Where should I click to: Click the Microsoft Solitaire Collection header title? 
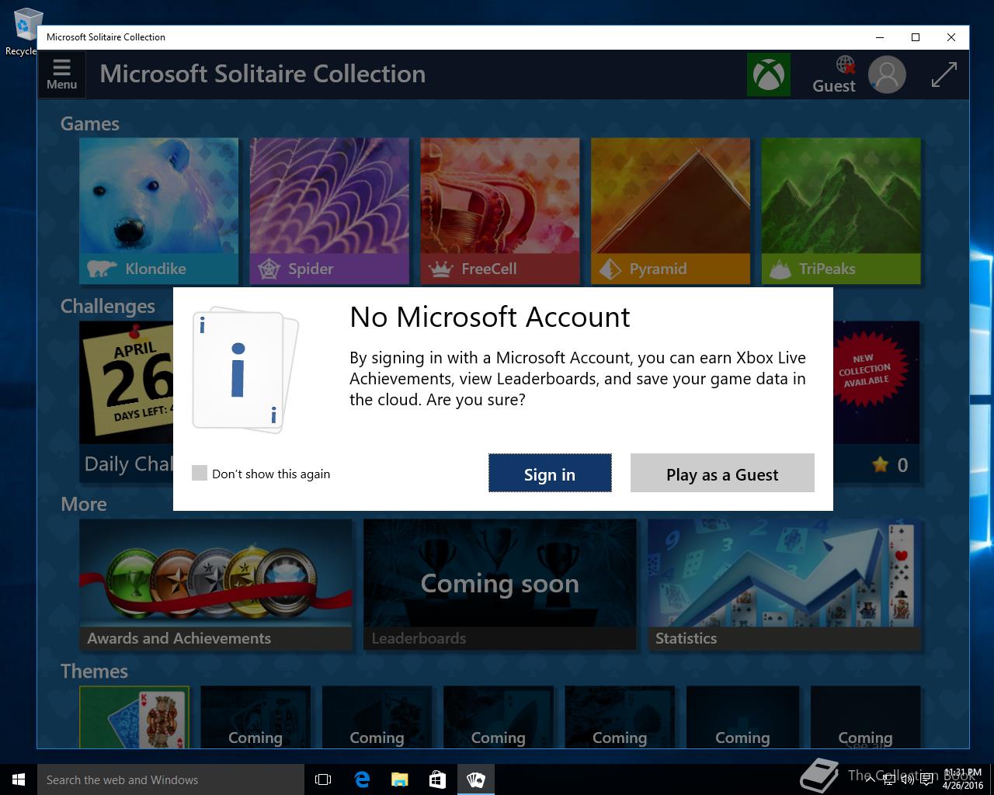pos(262,74)
